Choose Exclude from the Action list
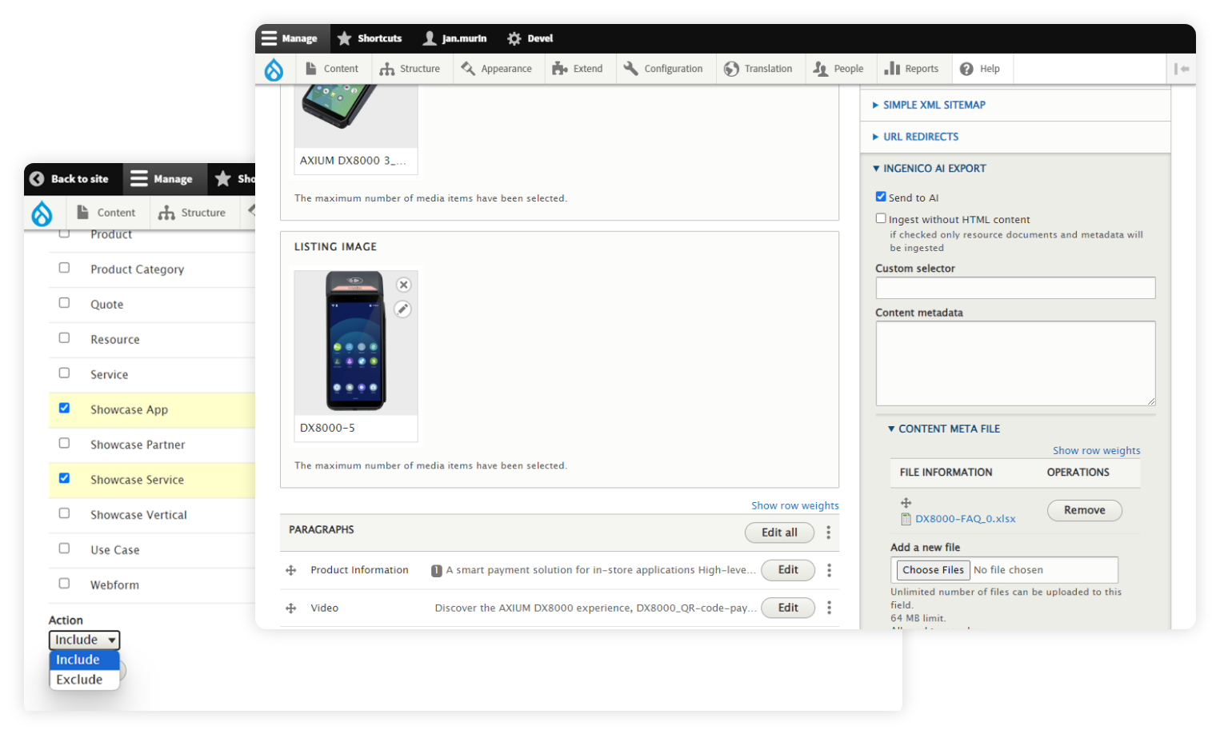The width and height of the screenshot is (1220, 738). coord(84,680)
